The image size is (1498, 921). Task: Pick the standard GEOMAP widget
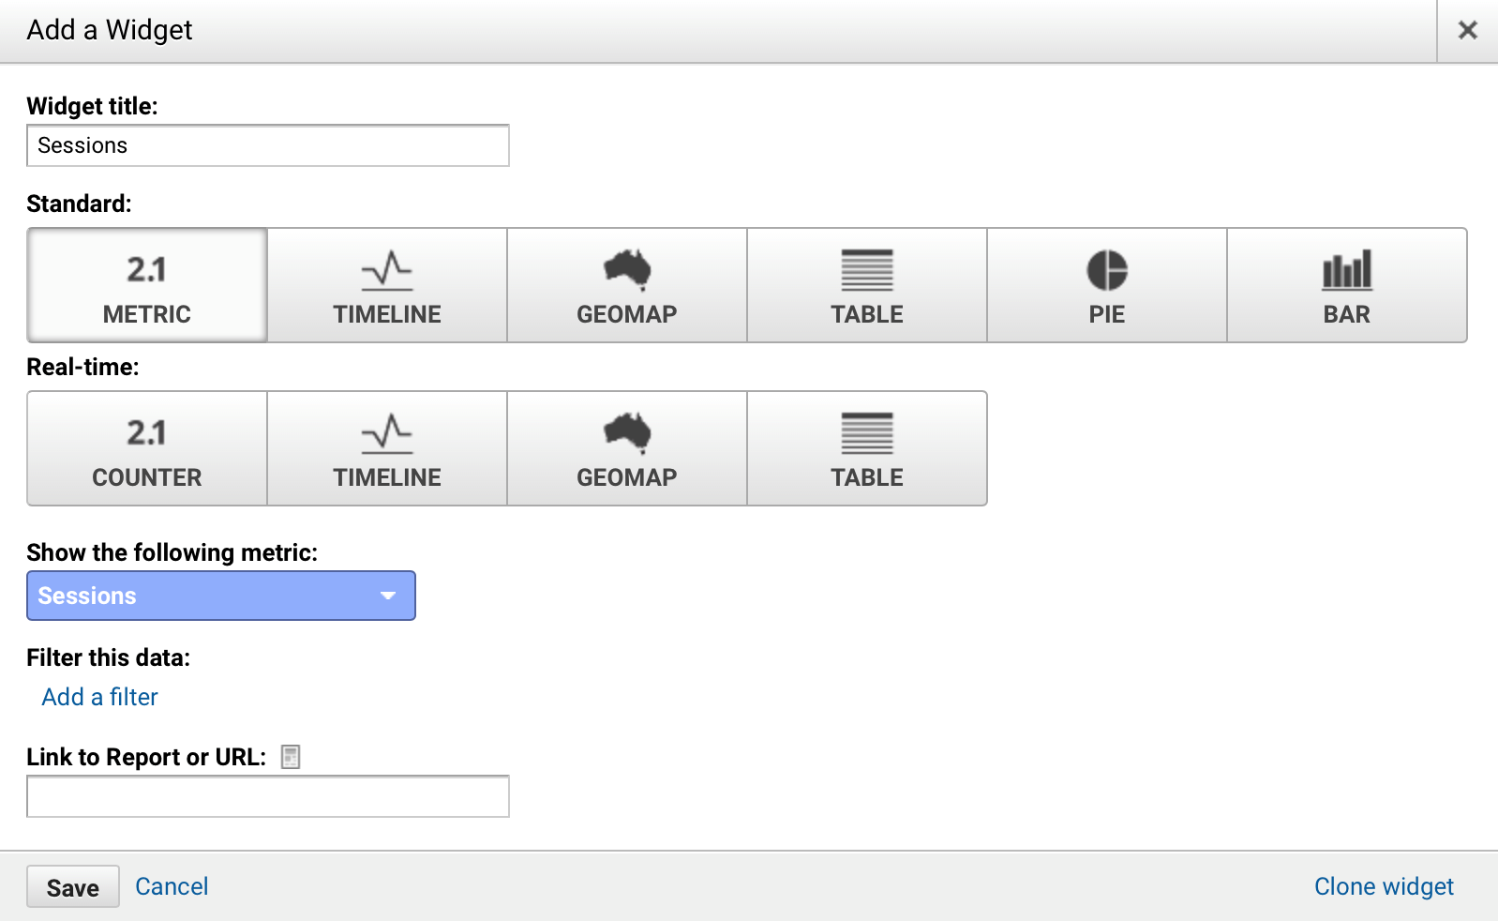click(627, 285)
